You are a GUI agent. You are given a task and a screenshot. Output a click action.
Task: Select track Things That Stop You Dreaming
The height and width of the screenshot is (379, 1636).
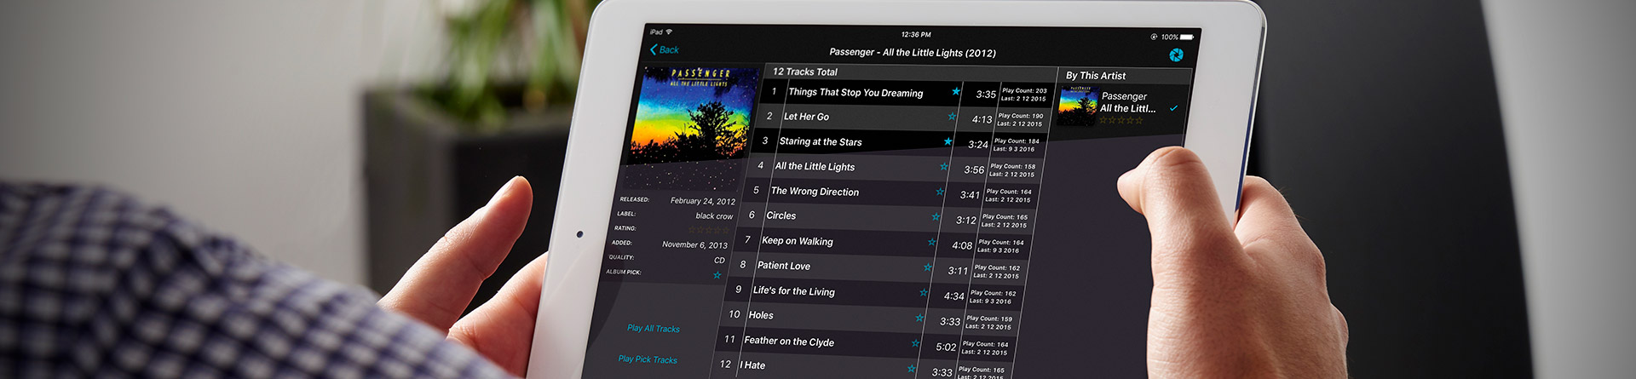point(855,92)
